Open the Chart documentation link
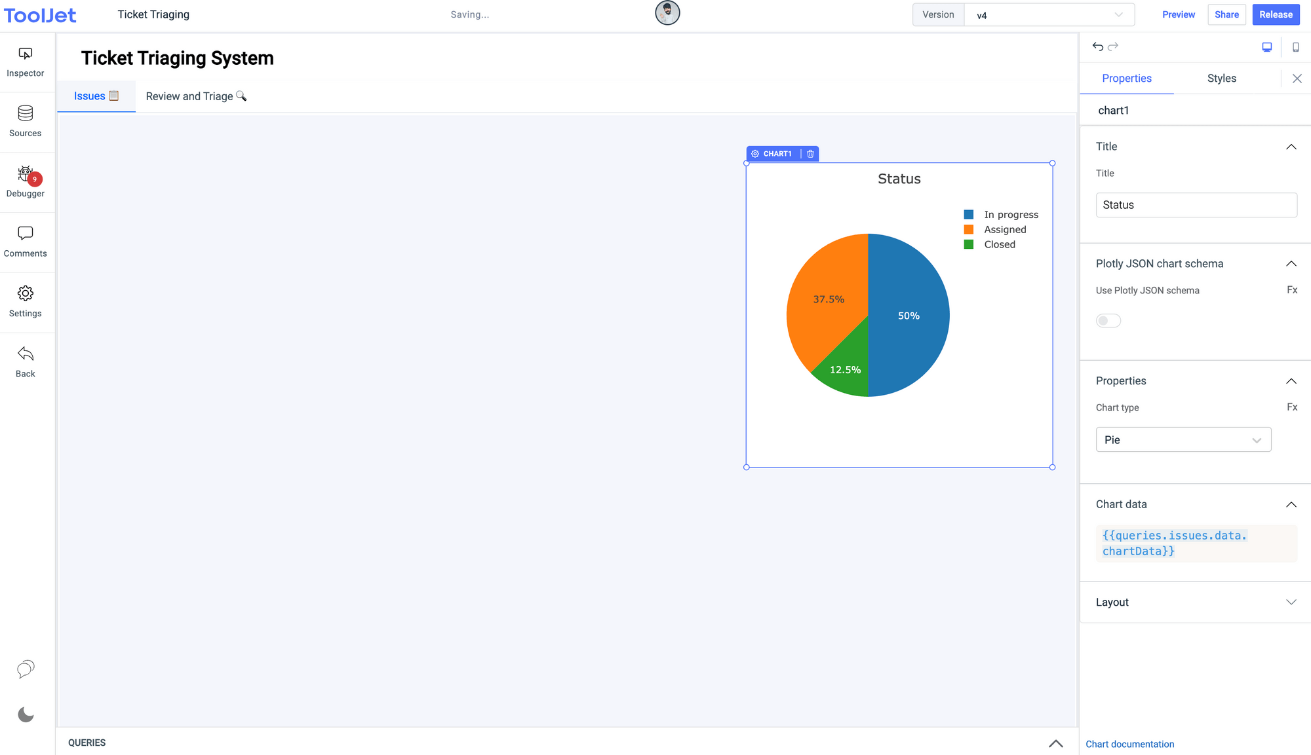The image size is (1311, 755). [x=1129, y=745]
